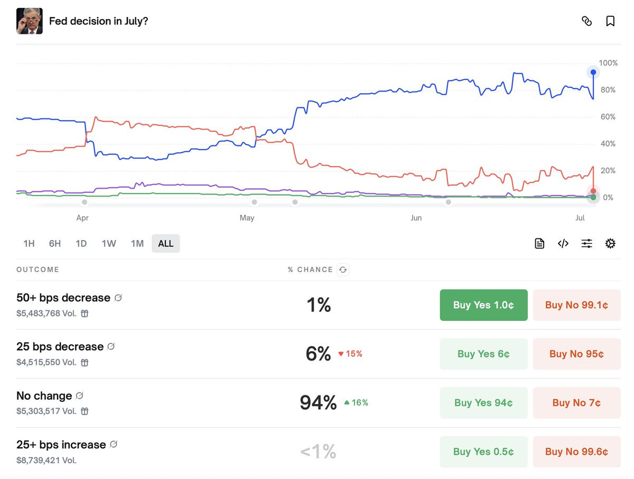The image size is (634, 479).
Task: Click the gift icon under No change
Action: pos(85,411)
